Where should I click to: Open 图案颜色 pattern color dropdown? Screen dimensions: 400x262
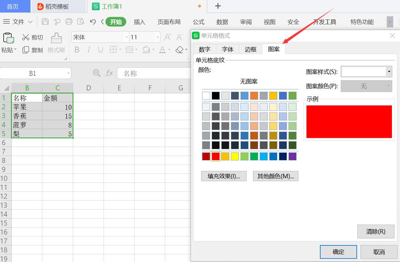click(x=389, y=86)
